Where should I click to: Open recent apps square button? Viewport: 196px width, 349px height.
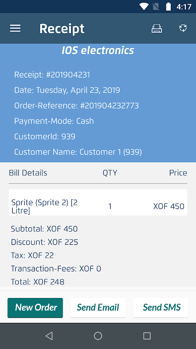147,335
